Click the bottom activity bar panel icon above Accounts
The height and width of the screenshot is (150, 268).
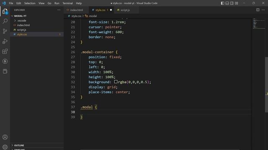click(5, 71)
